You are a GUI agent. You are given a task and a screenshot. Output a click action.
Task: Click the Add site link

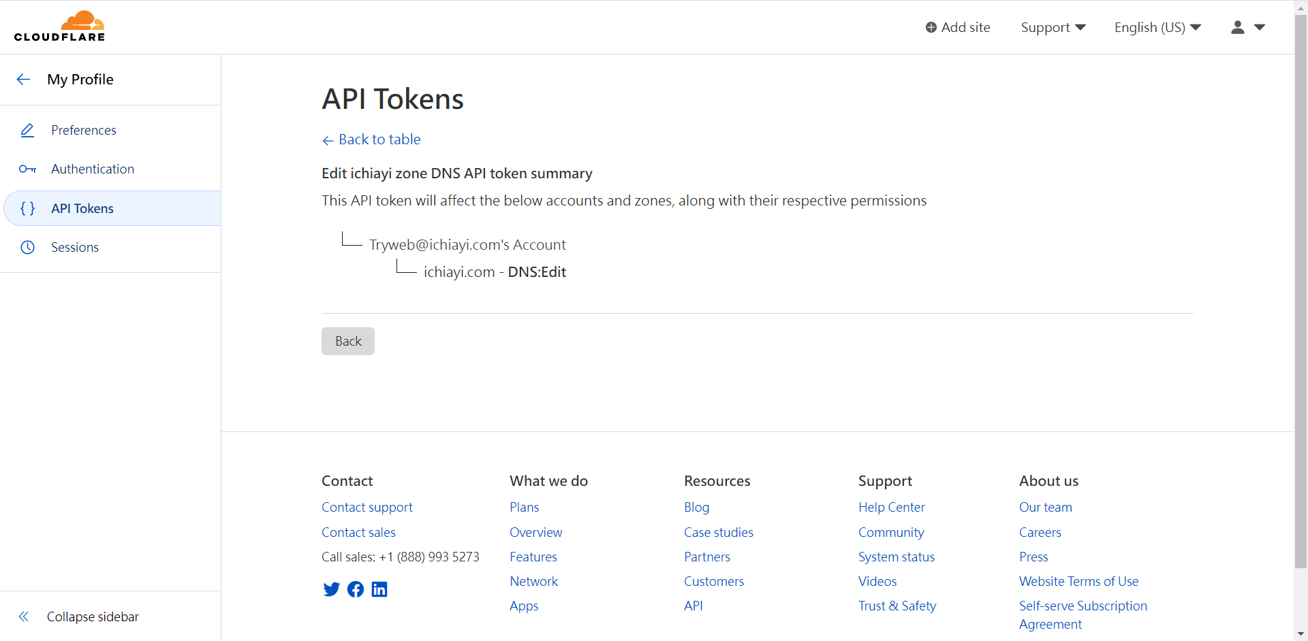(958, 27)
